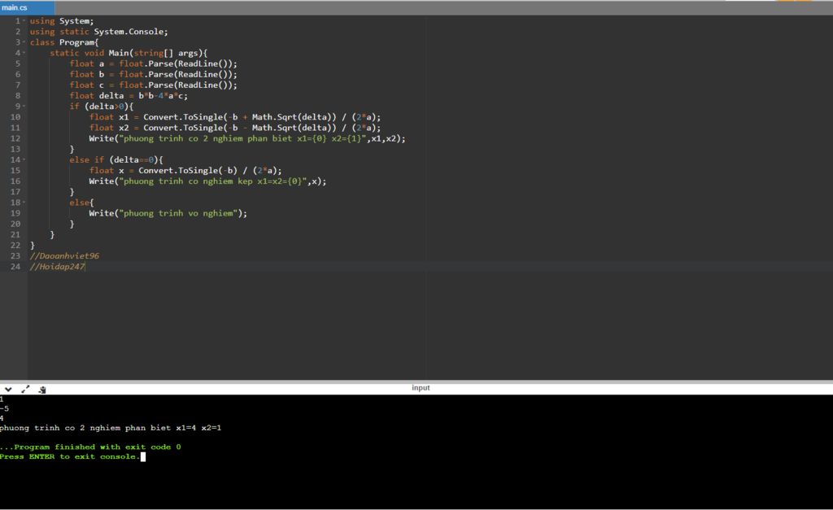The width and height of the screenshot is (833, 510).
Task: Click the 'using static System.Console;' line
Action: tap(98, 32)
